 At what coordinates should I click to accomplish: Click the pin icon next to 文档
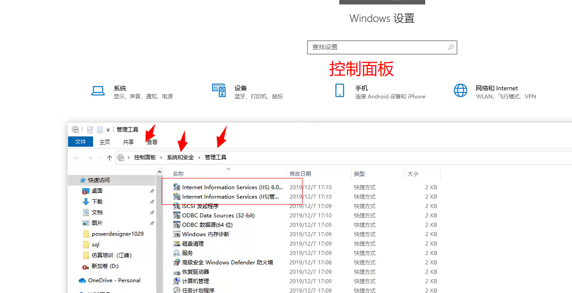click(152, 212)
